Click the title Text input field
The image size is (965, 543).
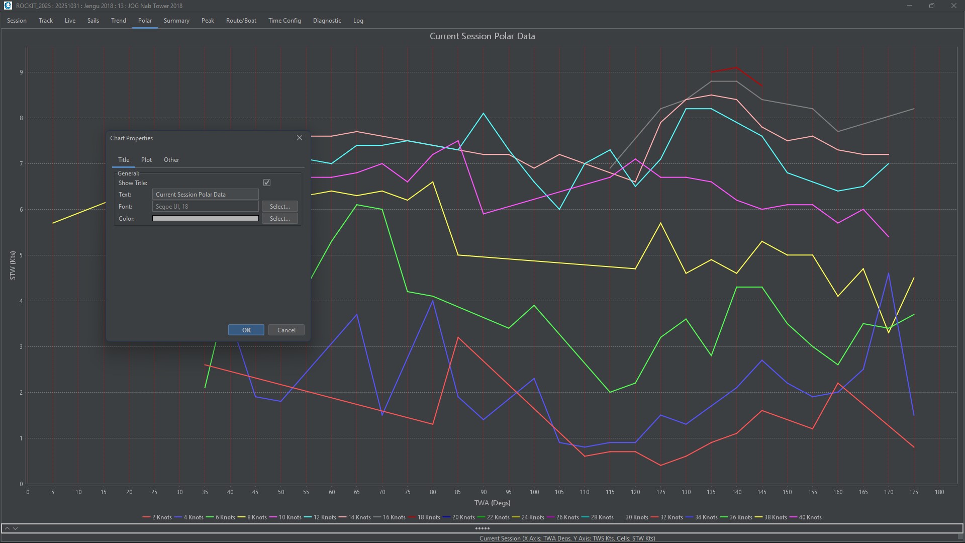click(205, 195)
